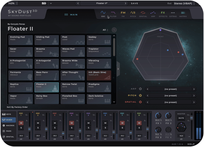The height and width of the screenshot is (147, 204).
Task: Select the SPATIAL bottom panel
Action: pyautogui.click(x=8, y=137)
